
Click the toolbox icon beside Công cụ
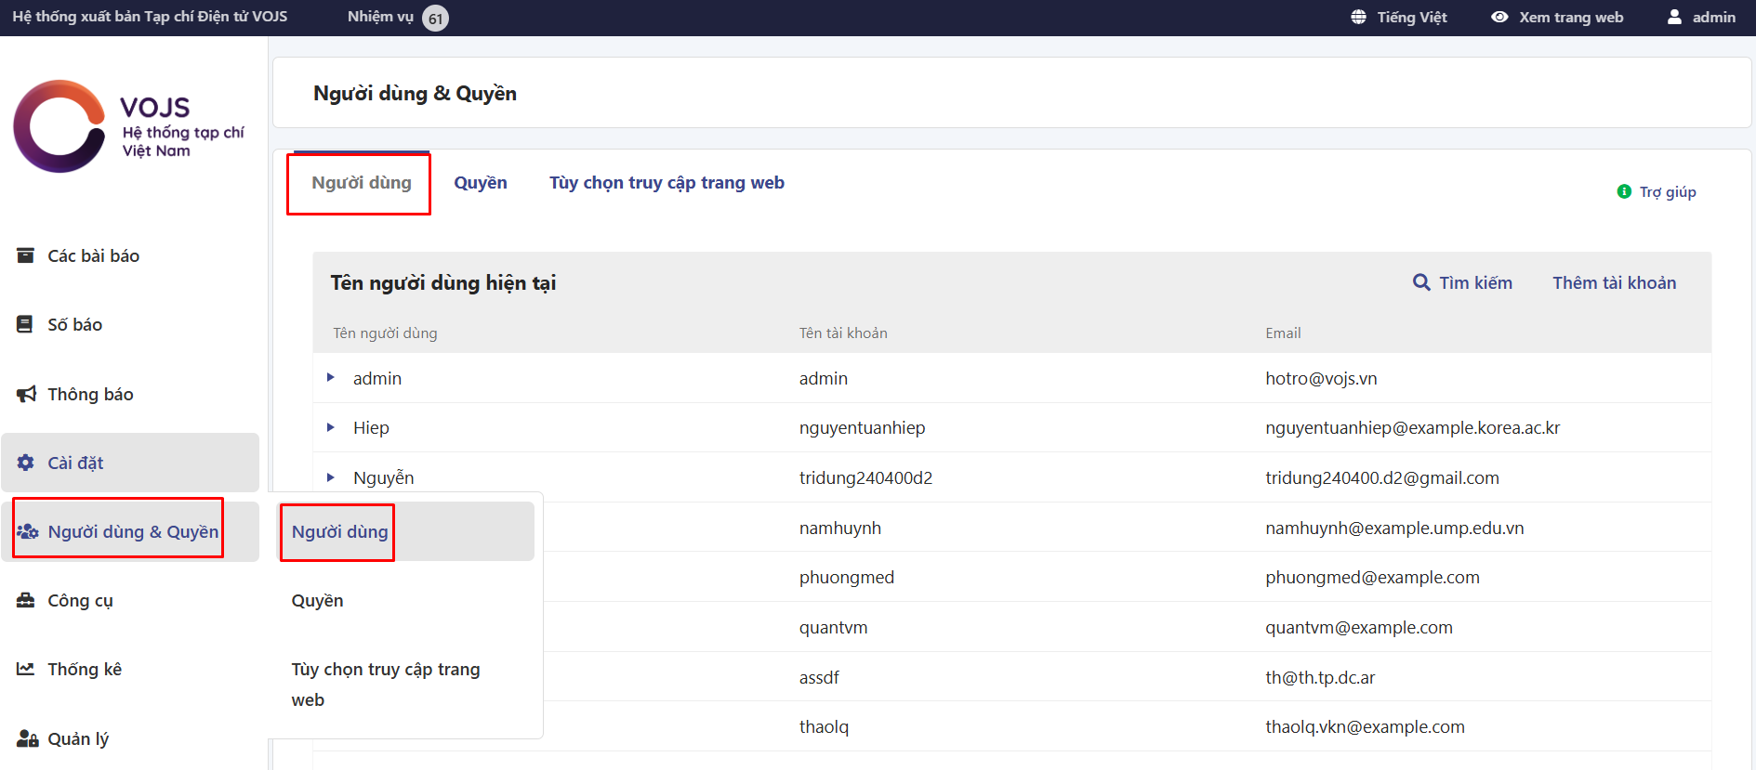26,600
